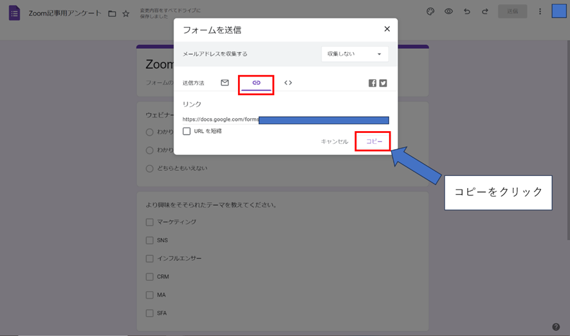This screenshot has width=570, height=336.
Task: Check the マーケティング checkbox
Action: point(149,222)
